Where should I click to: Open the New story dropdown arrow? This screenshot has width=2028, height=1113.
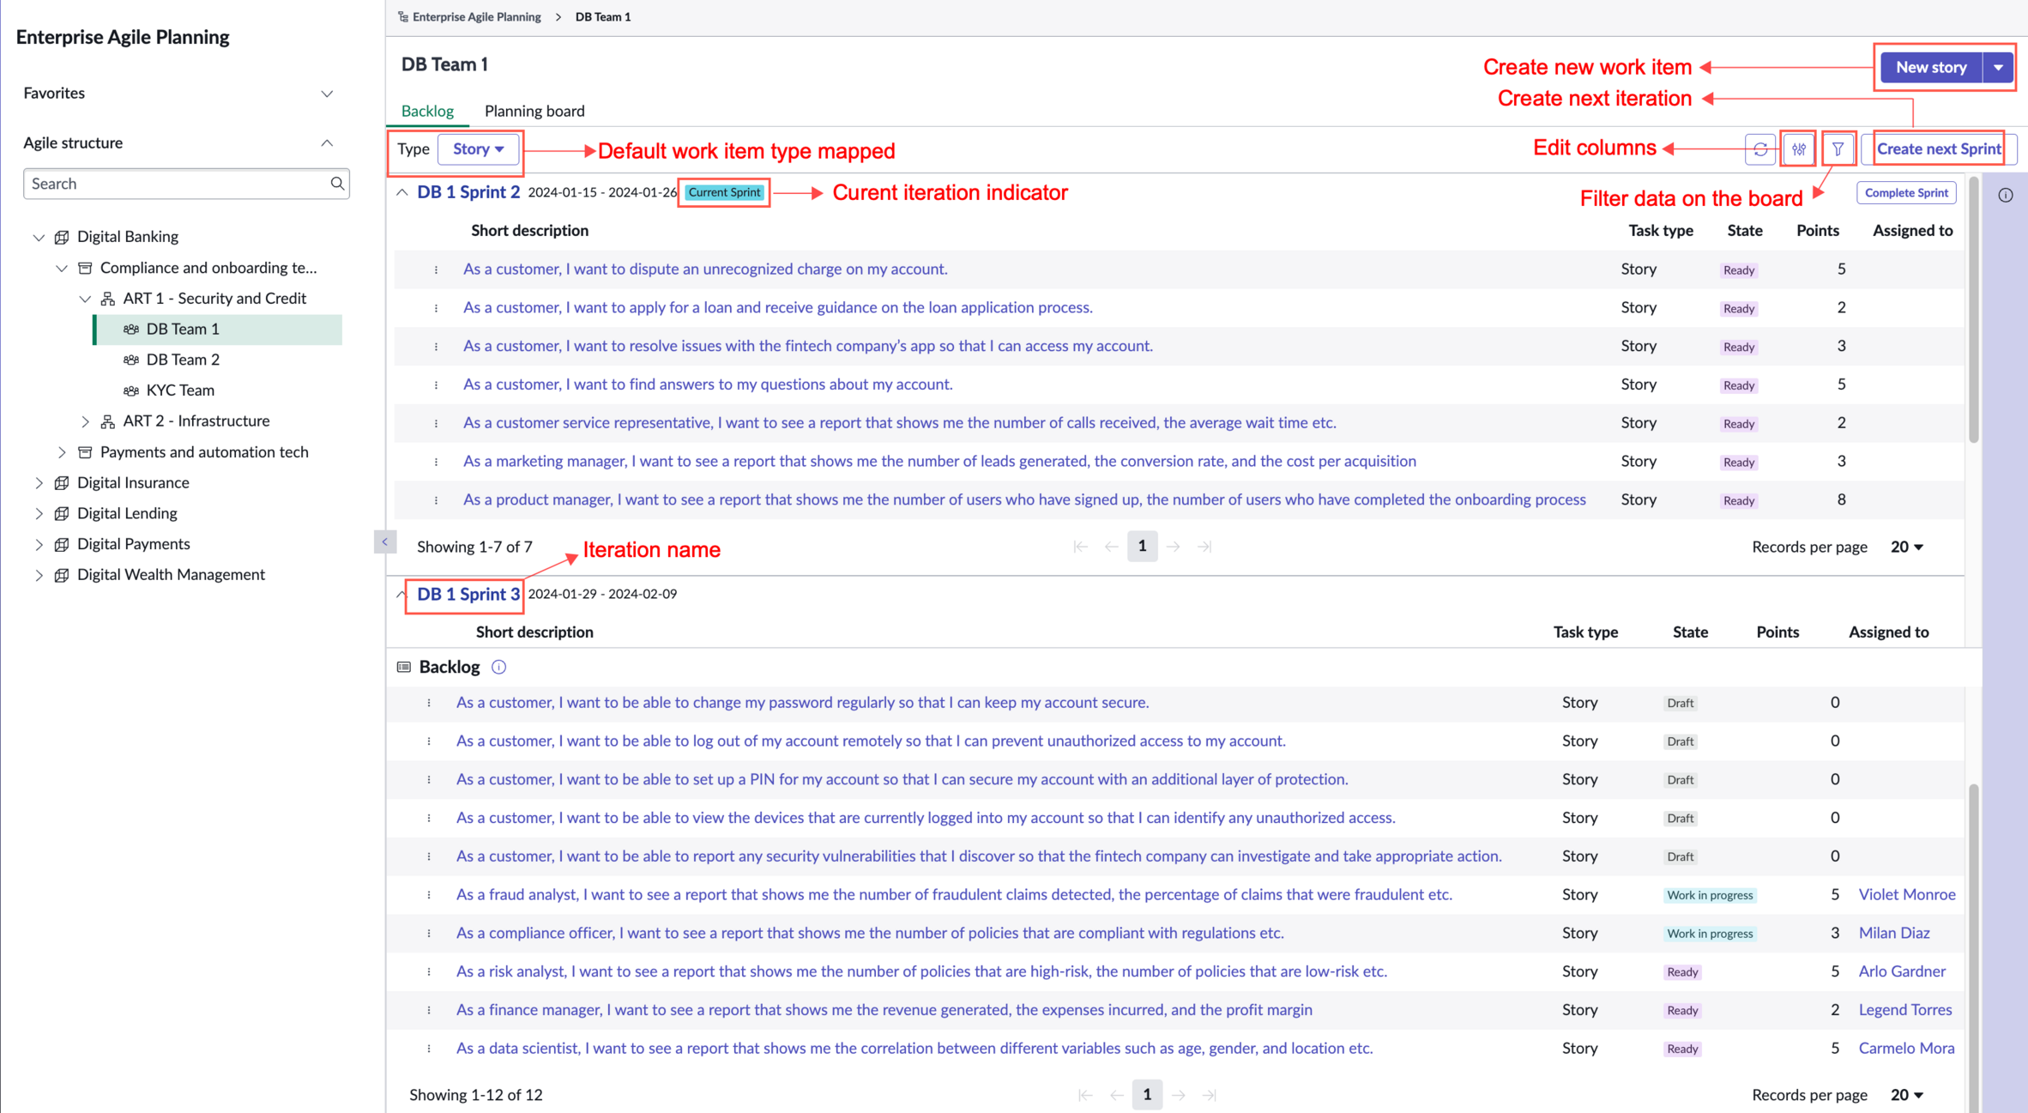click(1998, 67)
